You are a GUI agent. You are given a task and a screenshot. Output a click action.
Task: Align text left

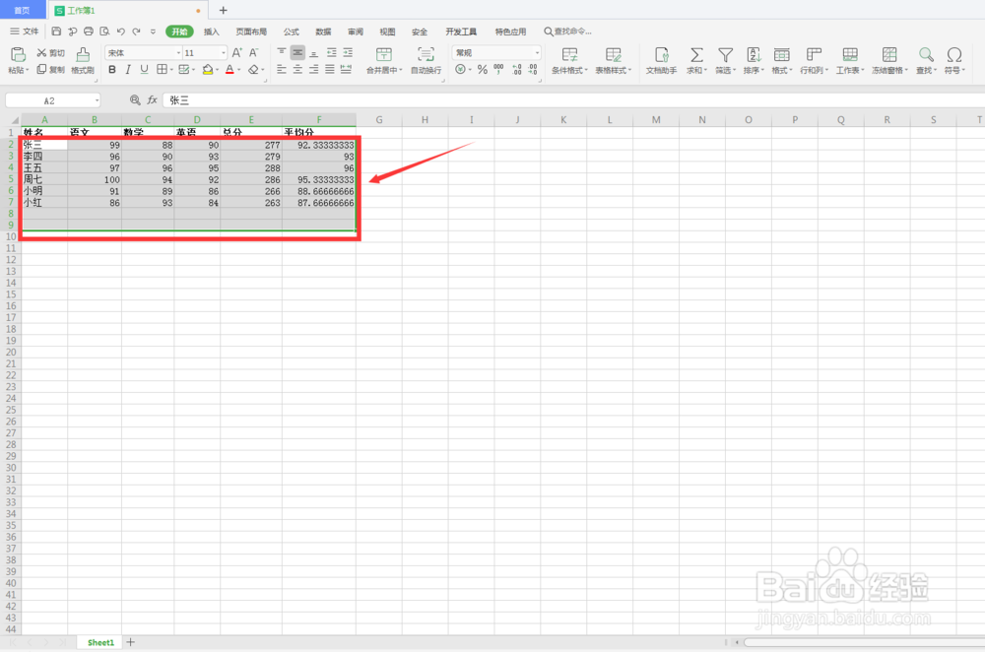[x=282, y=69]
